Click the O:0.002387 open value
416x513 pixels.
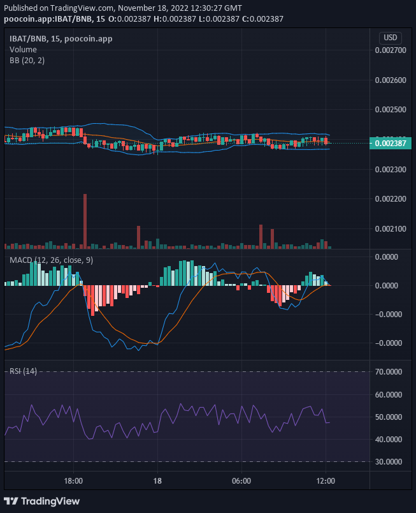click(129, 19)
